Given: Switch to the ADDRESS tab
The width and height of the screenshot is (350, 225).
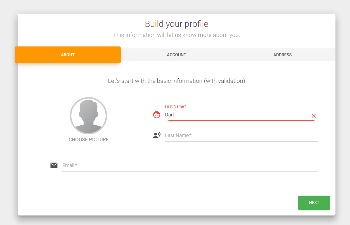Looking at the screenshot, I should [x=282, y=55].
